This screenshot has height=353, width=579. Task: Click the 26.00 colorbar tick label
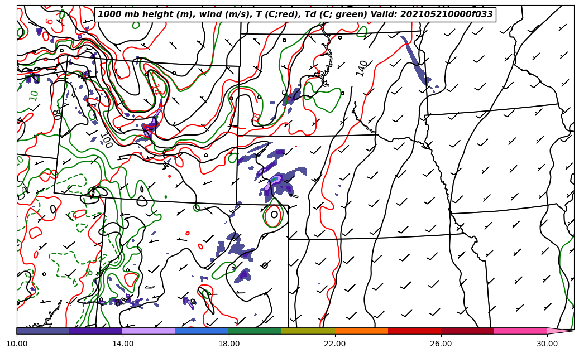tap(441, 344)
